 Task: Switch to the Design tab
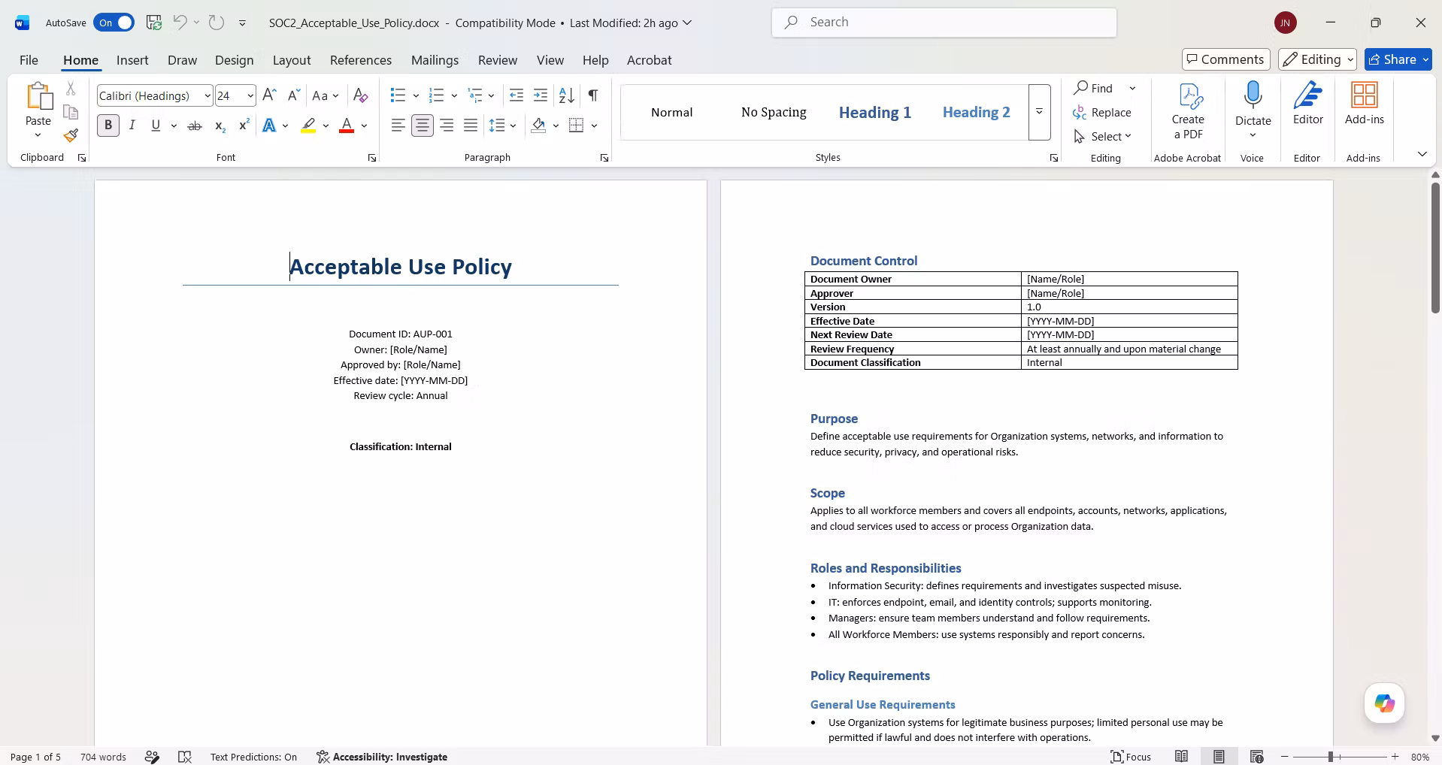pyautogui.click(x=234, y=60)
